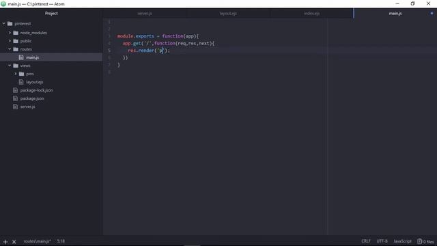Select the public folder label
This screenshot has height=246, width=437.
click(26, 41)
